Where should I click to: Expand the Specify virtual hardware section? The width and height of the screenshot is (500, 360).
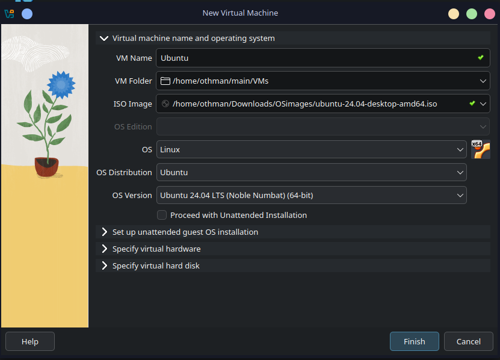pyautogui.click(x=105, y=249)
